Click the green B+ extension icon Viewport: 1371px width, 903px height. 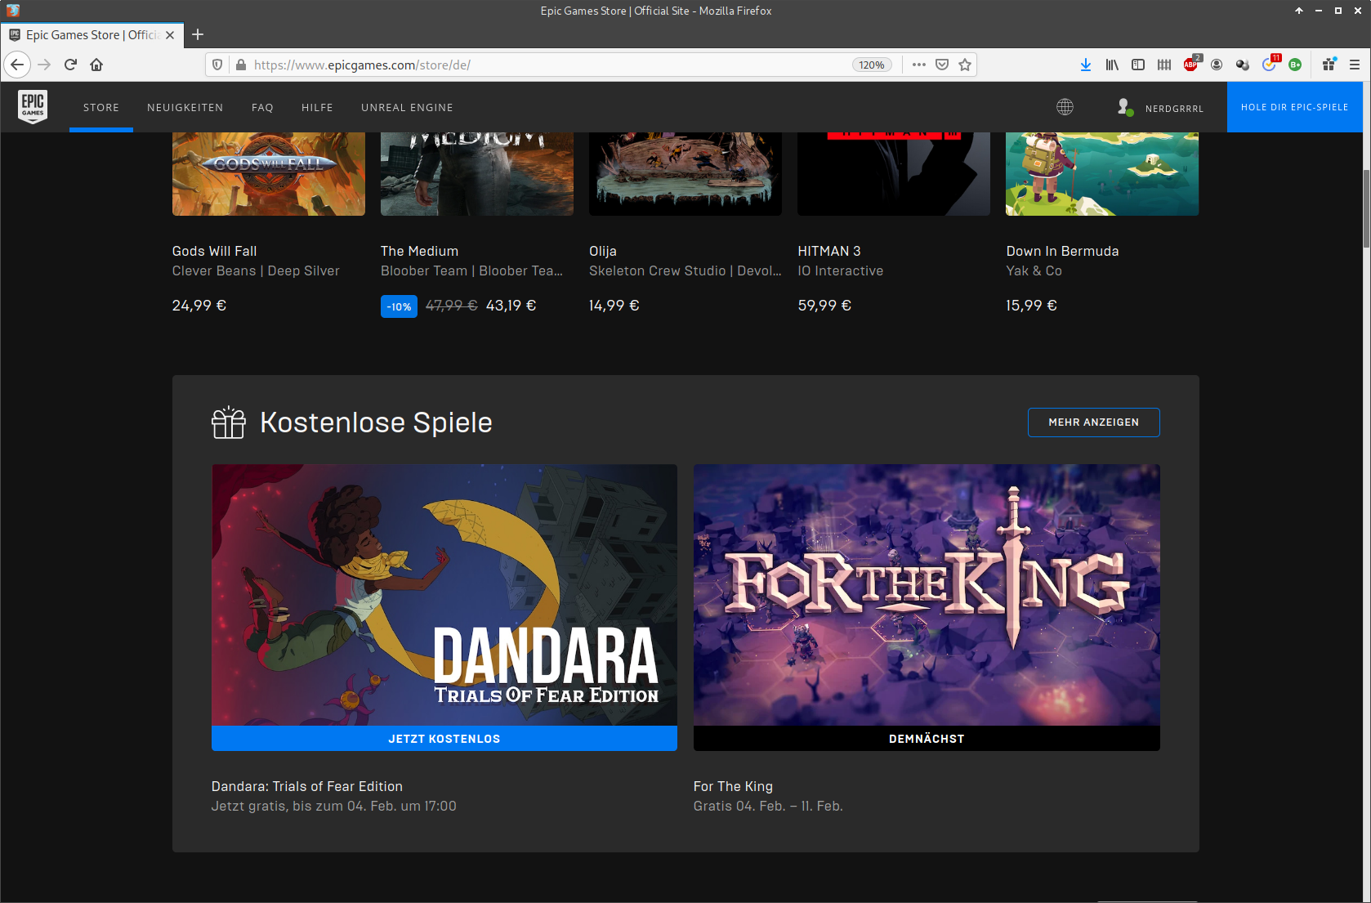pyautogui.click(x=1295, y=65)
